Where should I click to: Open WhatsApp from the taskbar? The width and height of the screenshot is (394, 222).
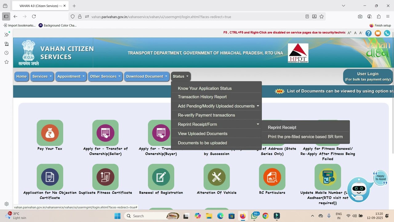pyautogui.click(x=254, y=216)
